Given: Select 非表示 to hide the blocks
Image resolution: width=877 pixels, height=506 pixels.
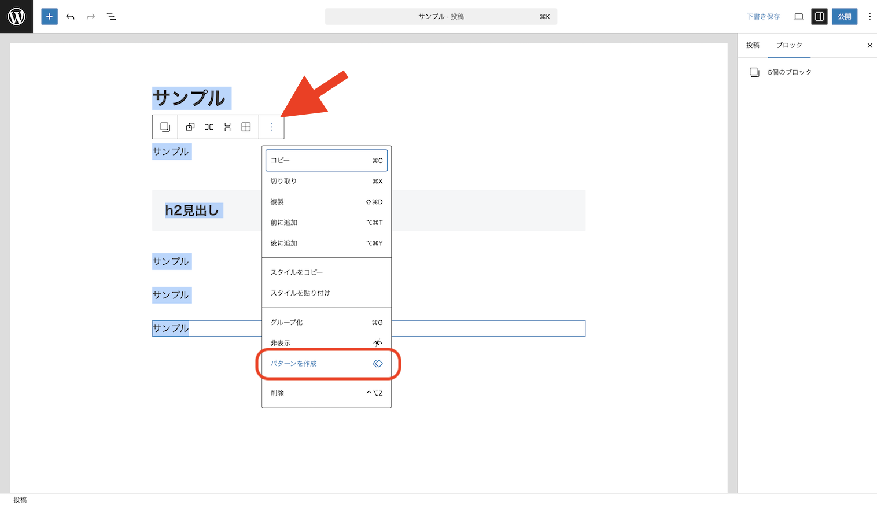Looking at the screenshot, I should click(x=280, y=342).
